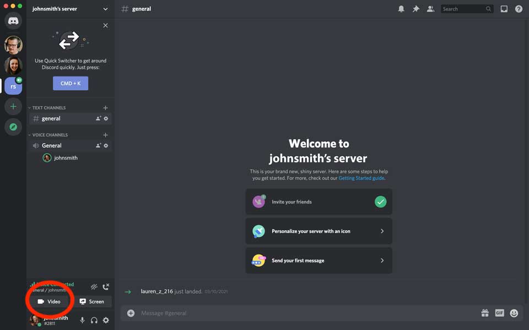The image size is (529, 330).
Task: Show the Member List
Action: [x=430, y=9]
